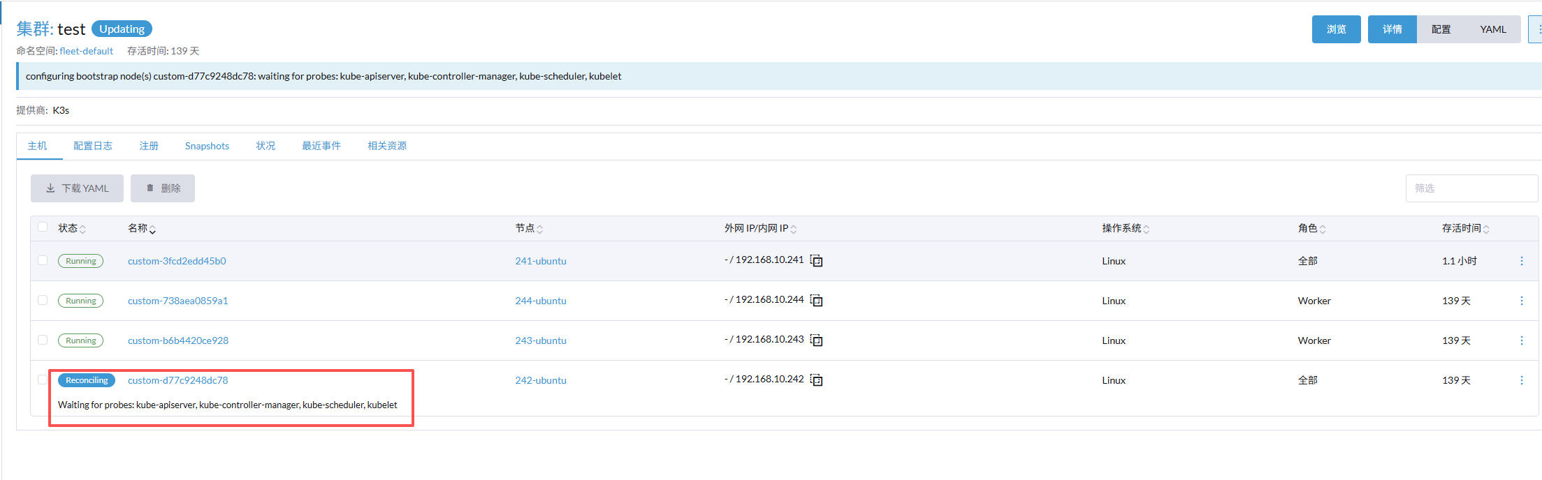
Task: Open the 配置日志 tab
Action: coord(93,146)
